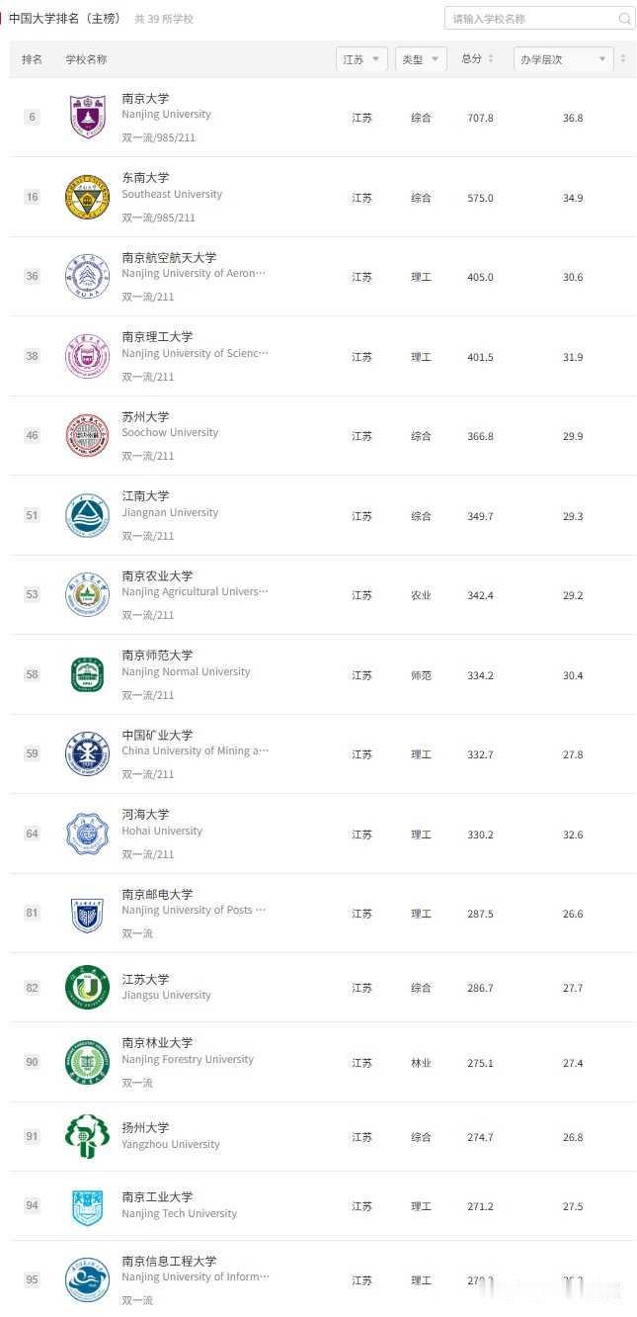Open the 南京师范大学 entry
This screenshot has height=1317, width=637.
[157, 655]
